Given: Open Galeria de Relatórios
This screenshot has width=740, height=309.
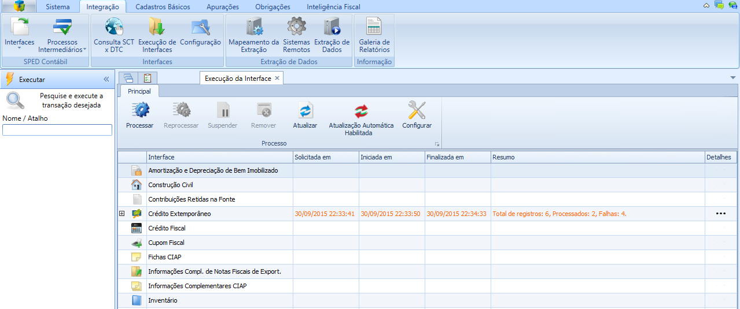Looking at the screenshot, I should click(374, 35).
